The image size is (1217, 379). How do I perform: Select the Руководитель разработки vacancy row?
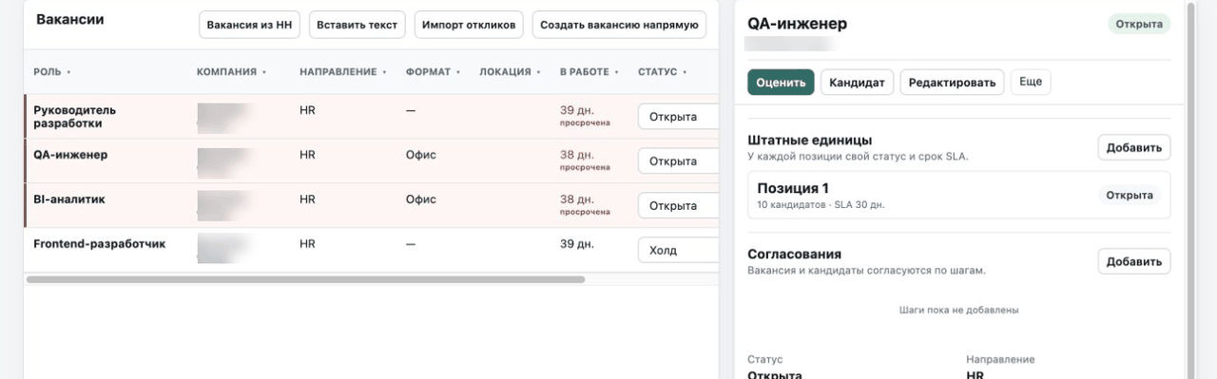tap(371, 117)
